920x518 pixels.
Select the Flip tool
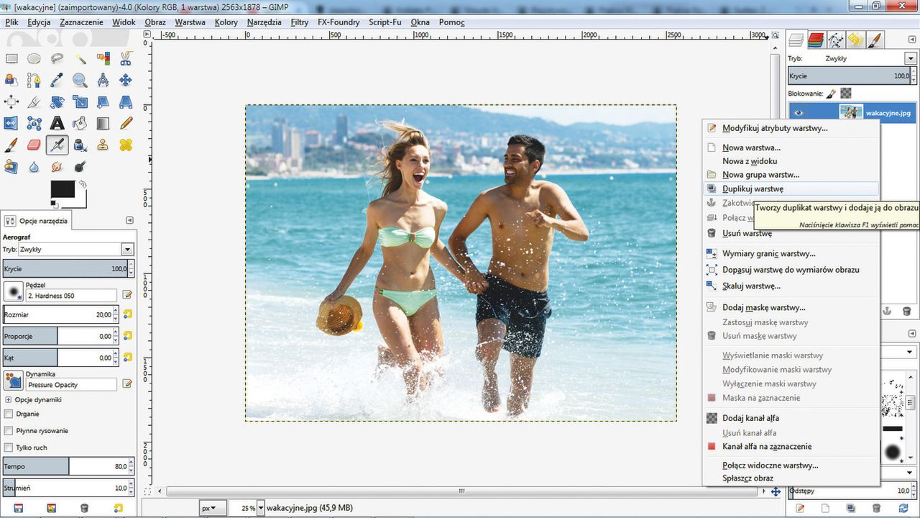[x=11, y=124]
